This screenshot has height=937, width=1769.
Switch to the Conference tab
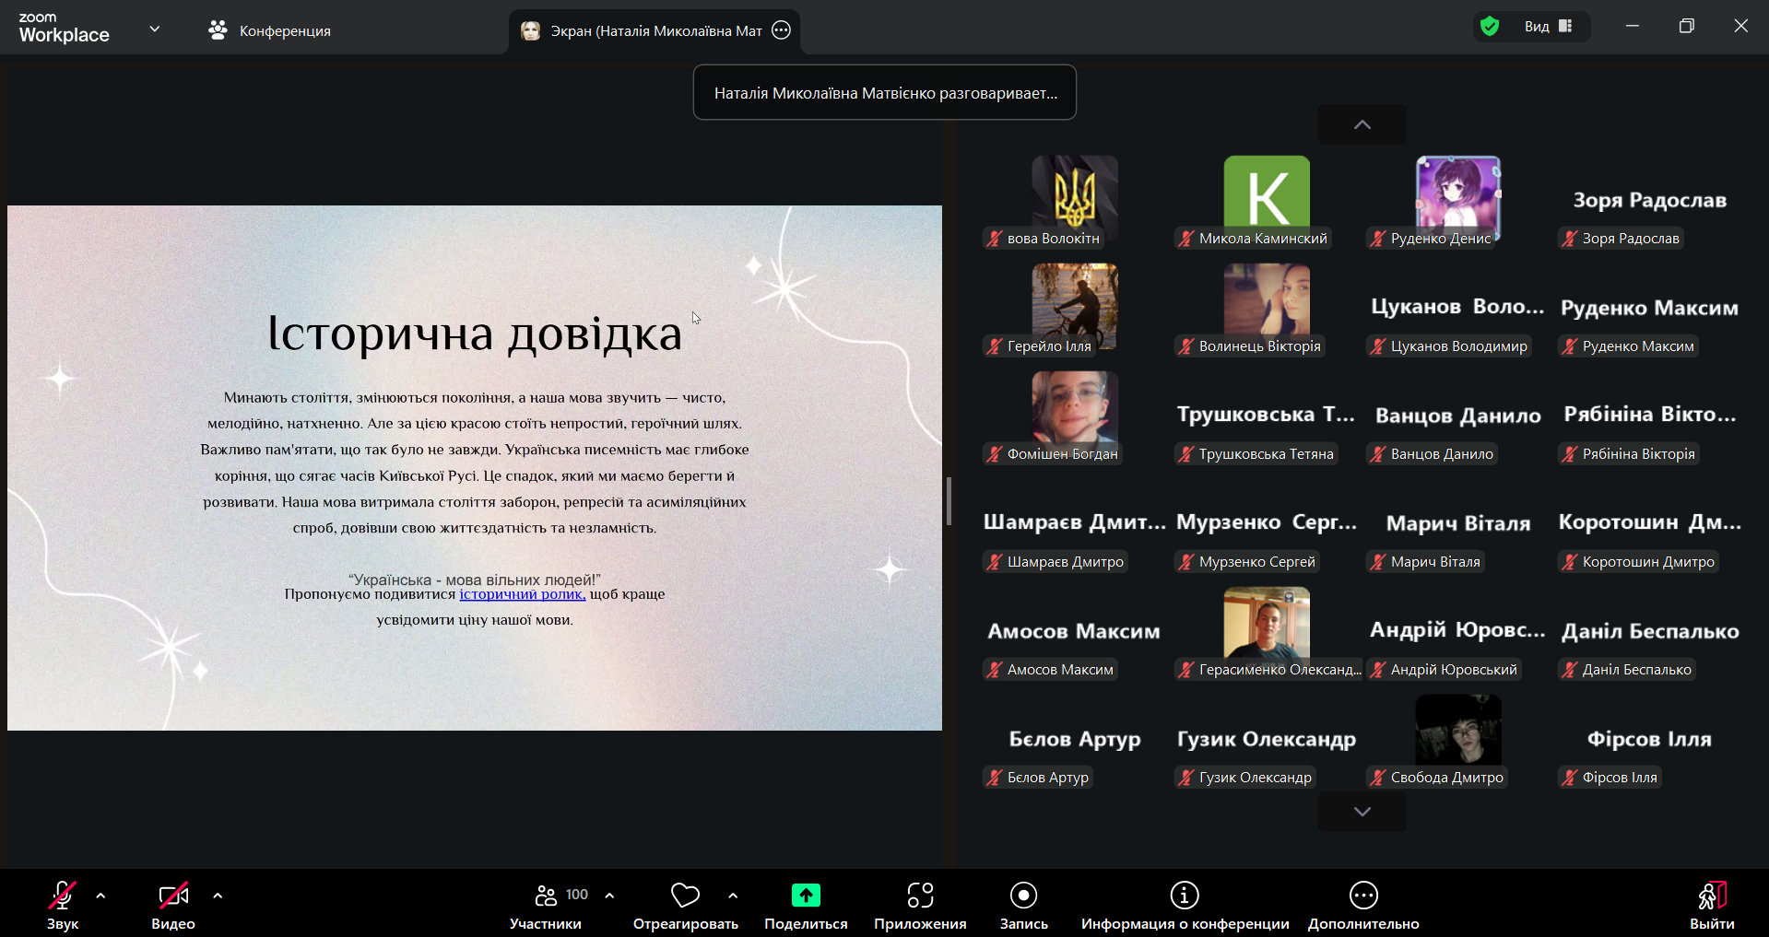tap(270, 30)
